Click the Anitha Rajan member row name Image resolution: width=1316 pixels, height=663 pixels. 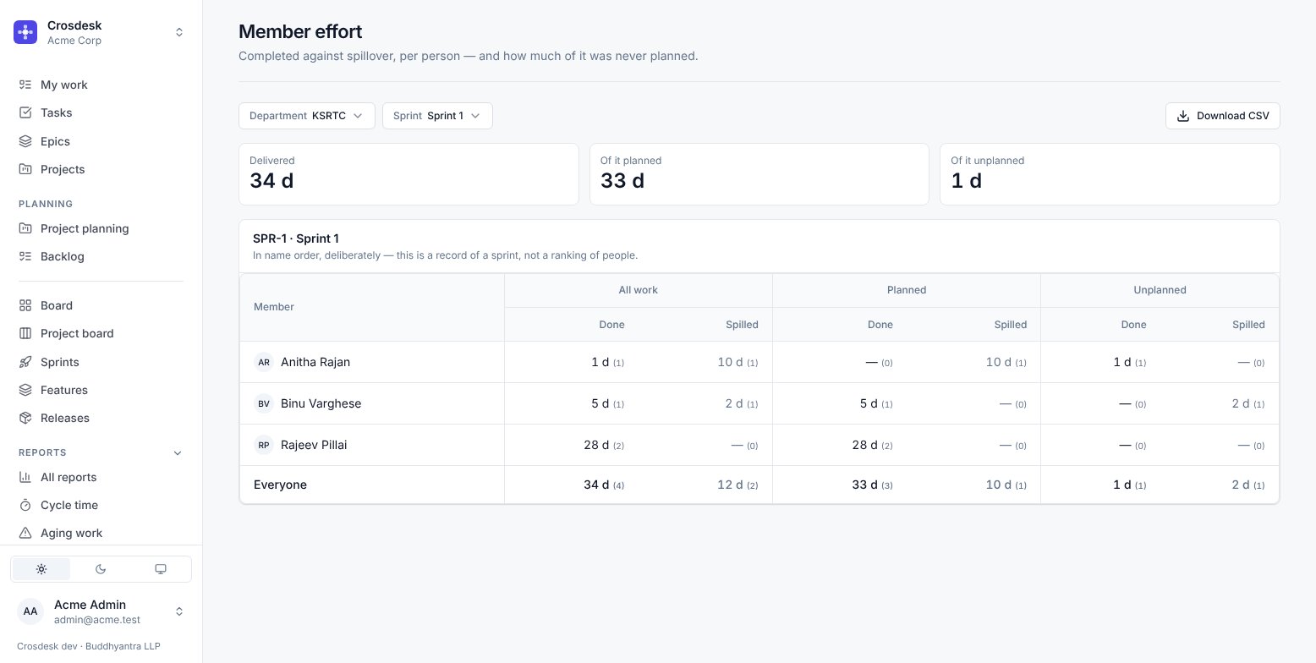coord(315,362)
